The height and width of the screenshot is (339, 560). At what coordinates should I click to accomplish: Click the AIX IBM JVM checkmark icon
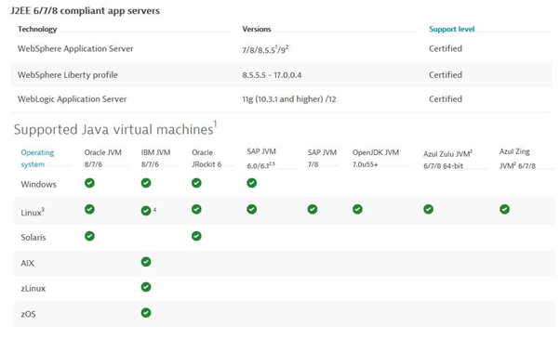pos(146,262)
